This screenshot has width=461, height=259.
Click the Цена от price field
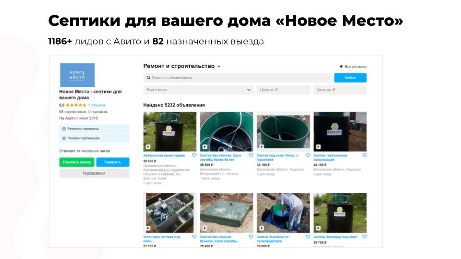283,90
